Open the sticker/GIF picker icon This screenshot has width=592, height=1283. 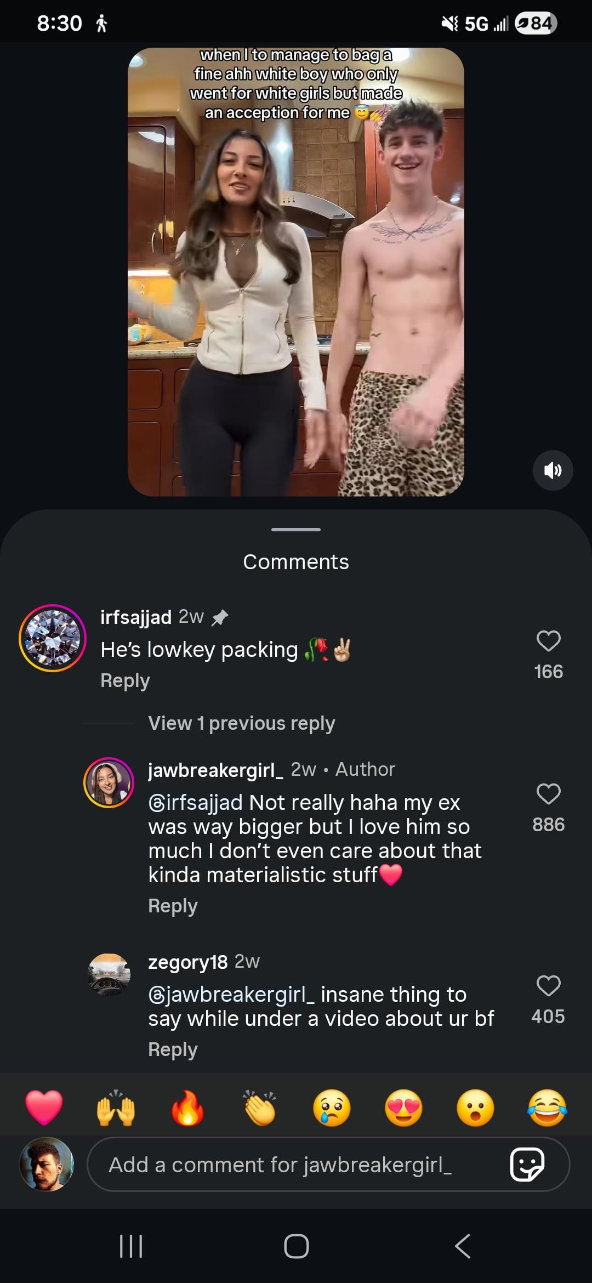527,1165
